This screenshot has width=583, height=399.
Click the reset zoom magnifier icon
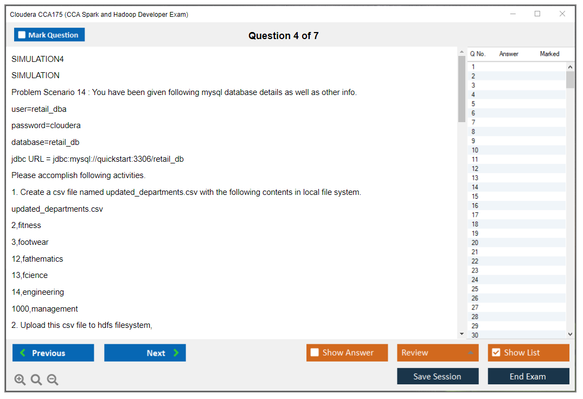(x=36, y=380)
